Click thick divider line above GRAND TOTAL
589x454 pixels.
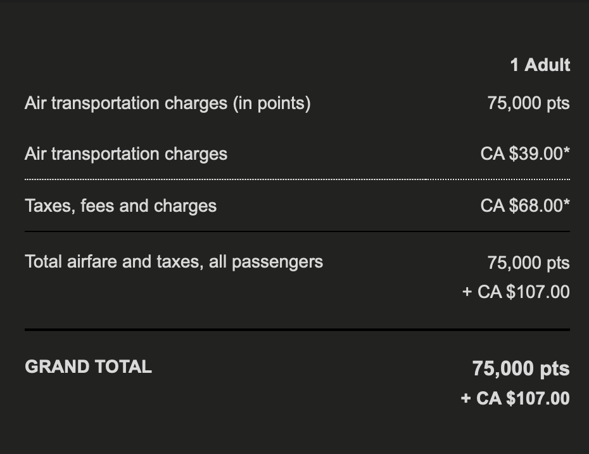point(296,330)
